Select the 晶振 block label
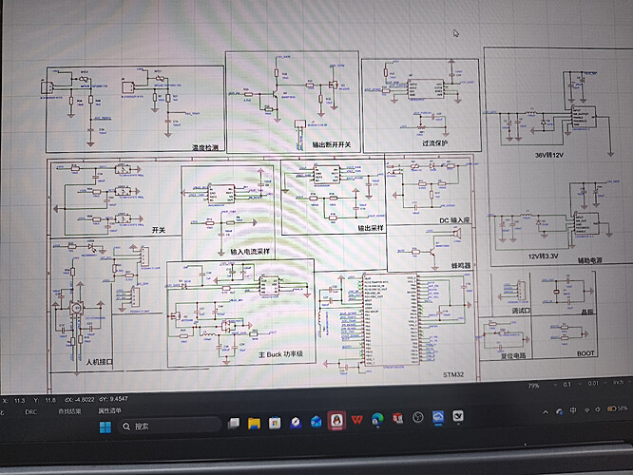 pos(586,312)
